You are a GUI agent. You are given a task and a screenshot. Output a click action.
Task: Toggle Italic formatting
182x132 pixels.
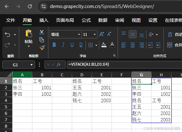point(63,45)
